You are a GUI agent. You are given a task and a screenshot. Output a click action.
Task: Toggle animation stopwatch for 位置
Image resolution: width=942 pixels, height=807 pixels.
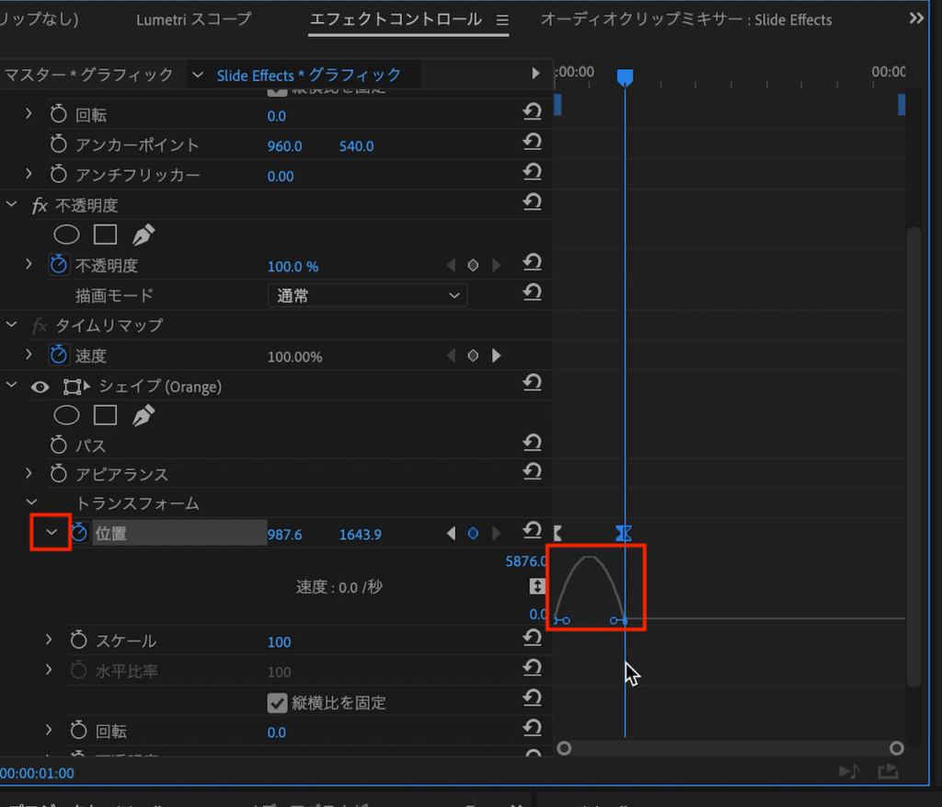79,532
